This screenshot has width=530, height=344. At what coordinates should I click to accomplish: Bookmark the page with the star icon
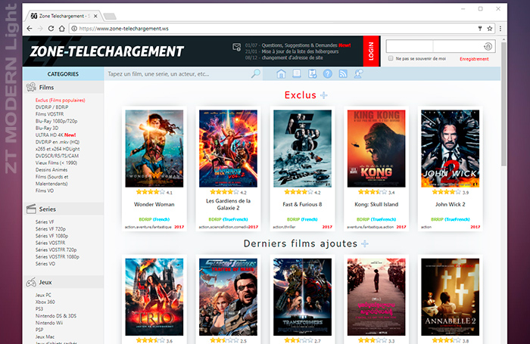pyautogui.click(x=489, y=29)
